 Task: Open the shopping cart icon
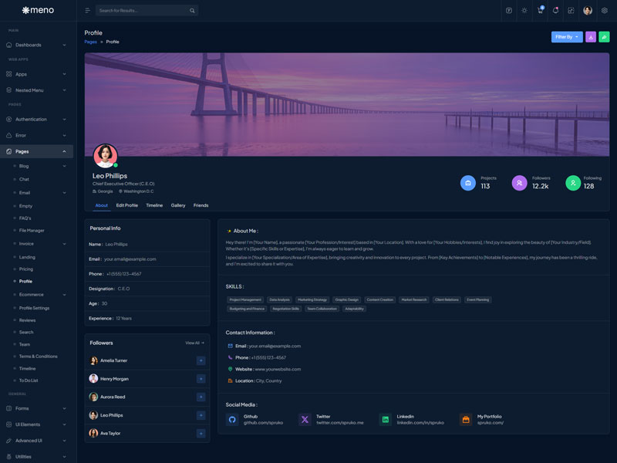click(x=540, y=11)
